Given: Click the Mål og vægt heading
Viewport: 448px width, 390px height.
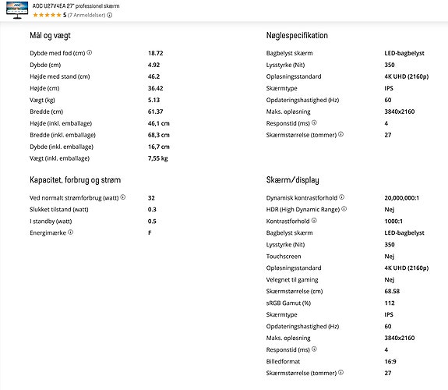Looking at the screenshot, I should pos(50,35).
